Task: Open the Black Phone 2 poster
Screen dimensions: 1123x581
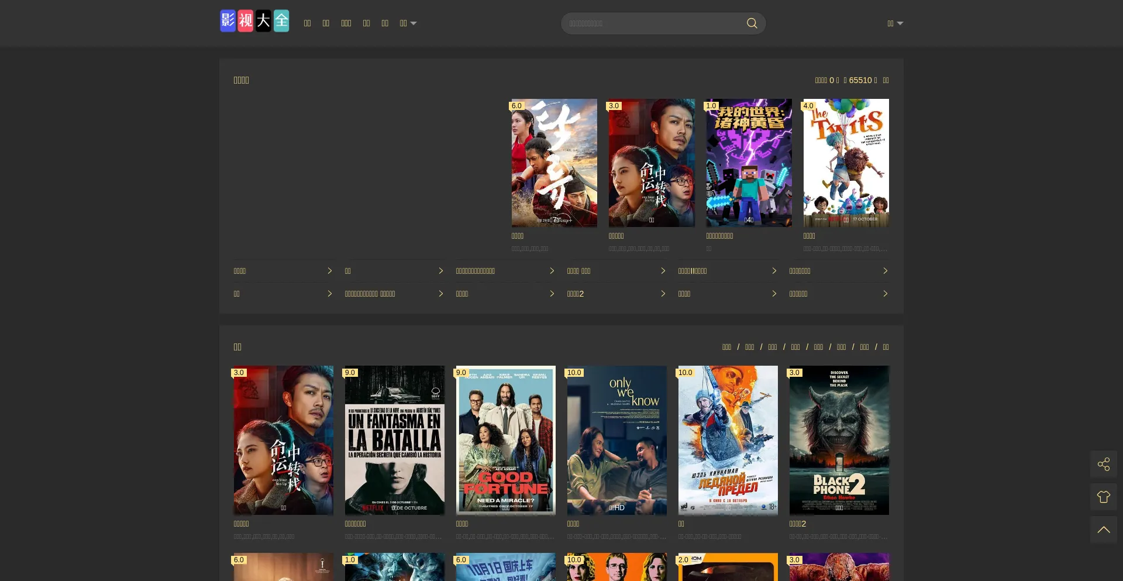Action: click(839, 440)
